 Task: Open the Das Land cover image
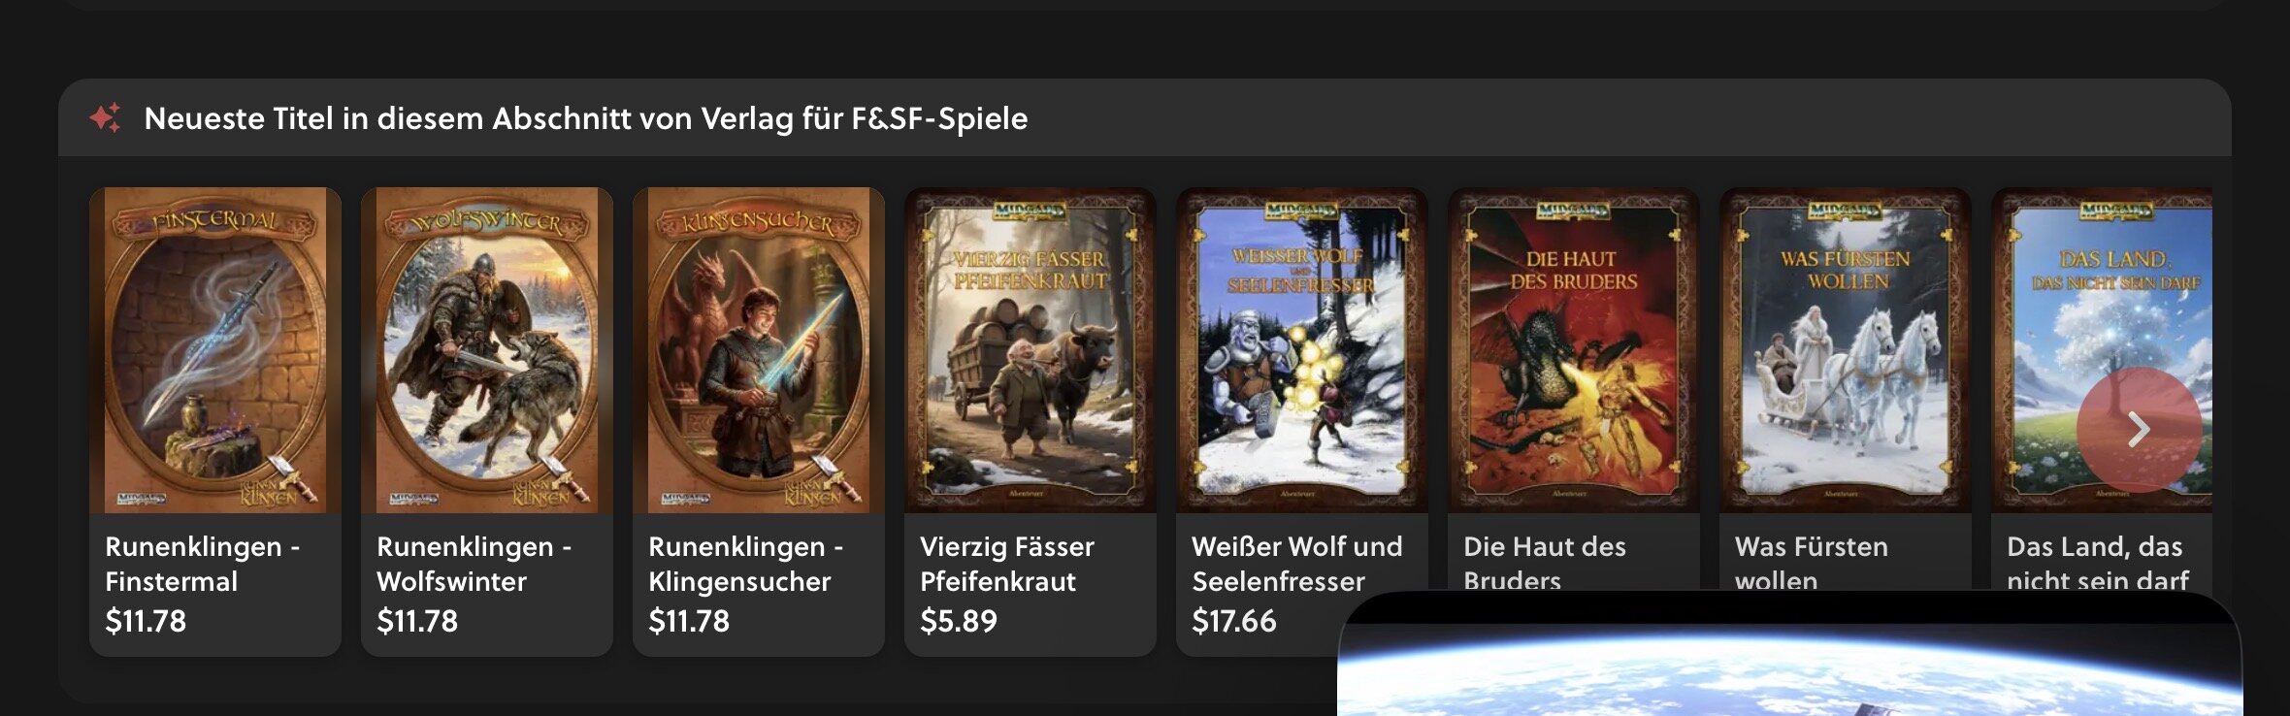click(x=2102, y=350)
